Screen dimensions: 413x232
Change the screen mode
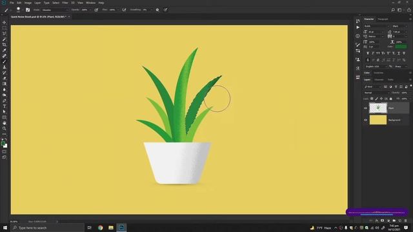click(5, 157)
